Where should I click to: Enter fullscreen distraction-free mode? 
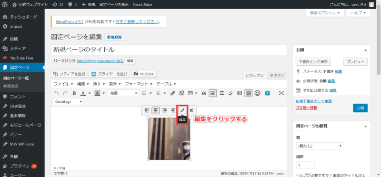click(x=281, y=93)
